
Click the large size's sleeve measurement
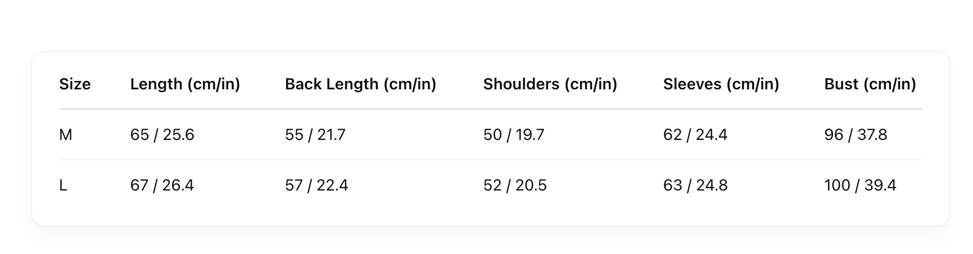[x=695, y=185]
